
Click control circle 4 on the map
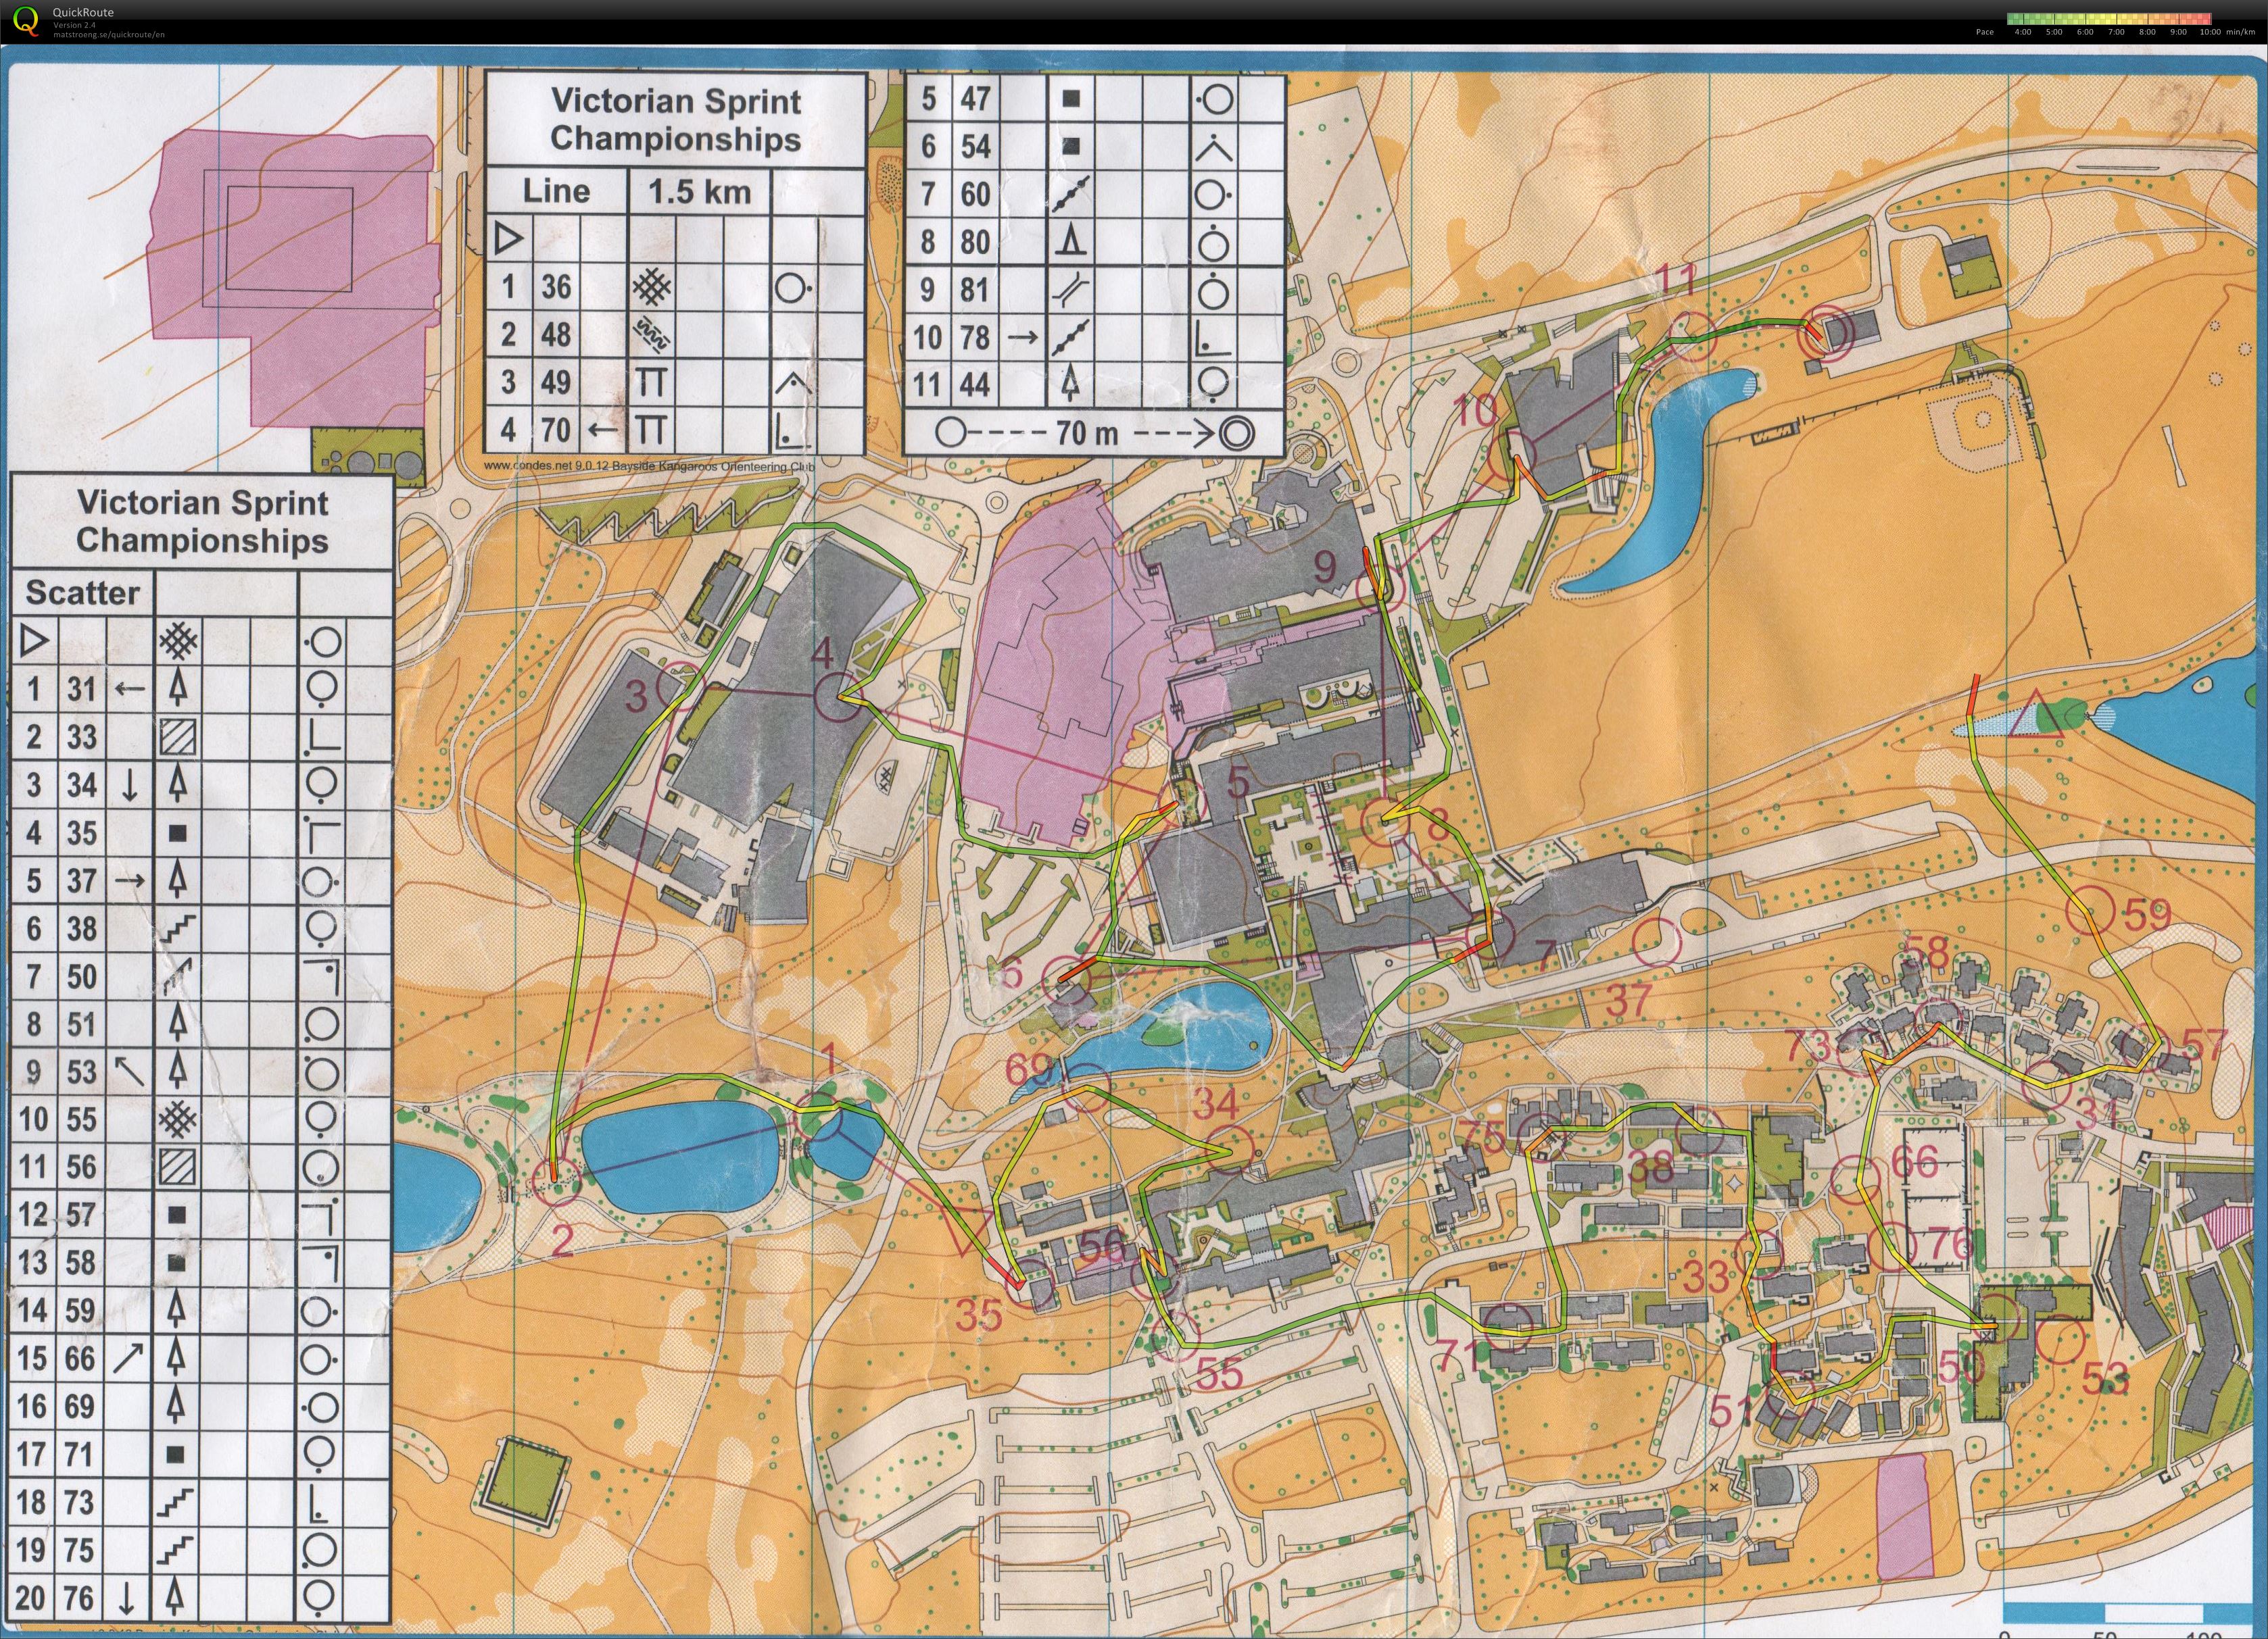(x=838, y=696)
